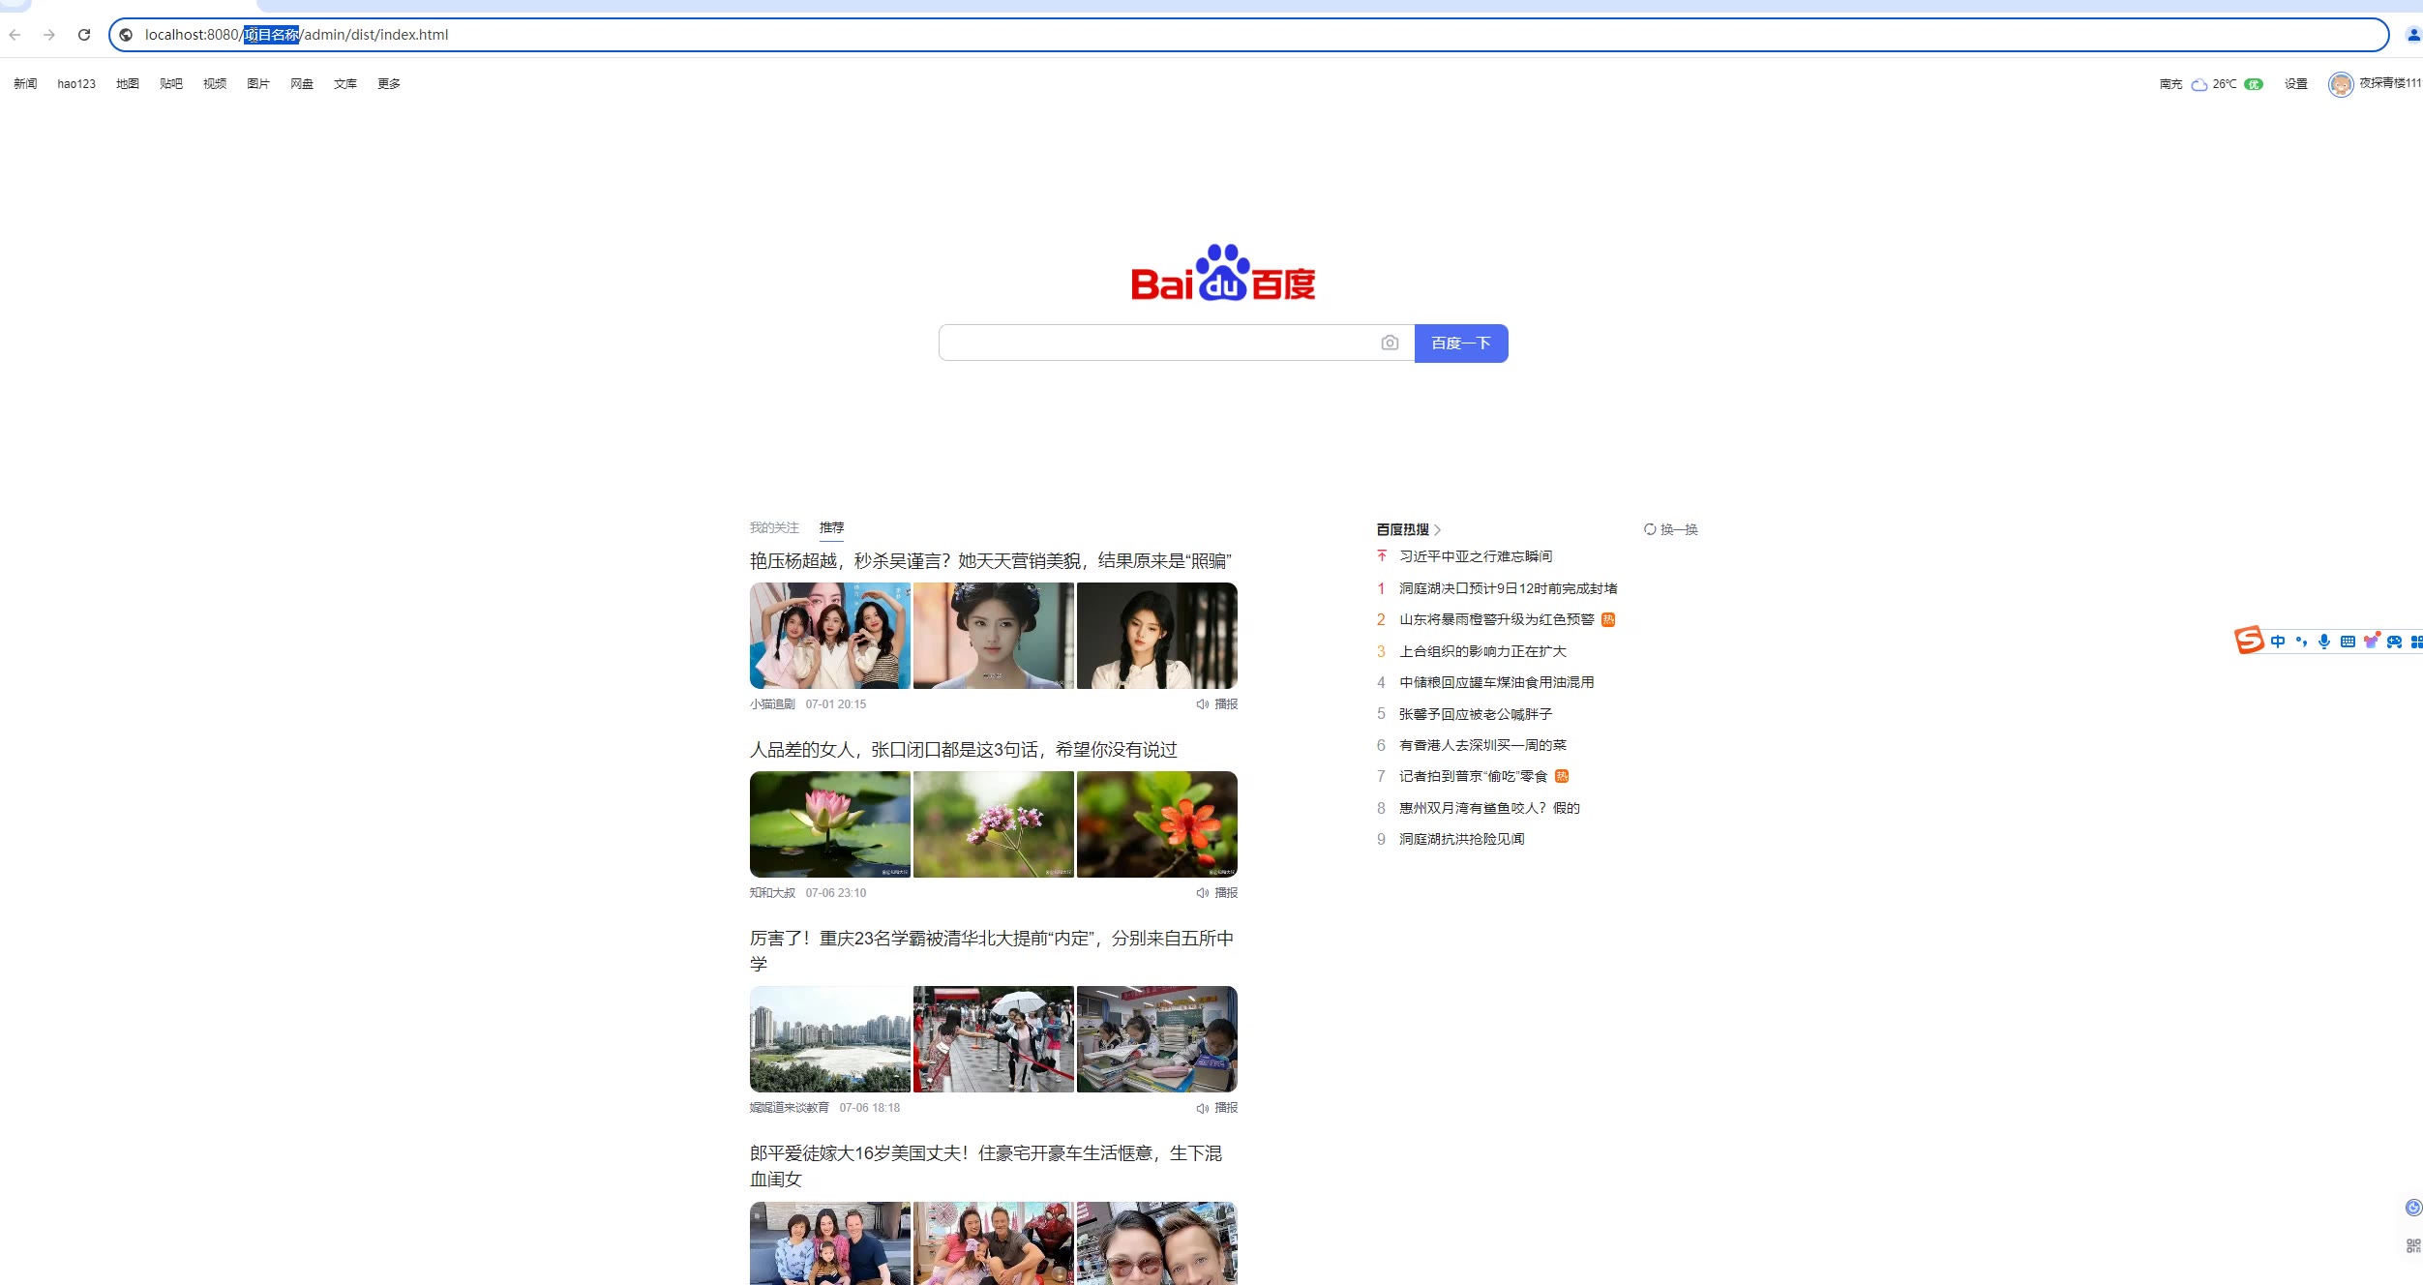Click the 南充 location text
2423x1285 pixels.
(2170, 84)
